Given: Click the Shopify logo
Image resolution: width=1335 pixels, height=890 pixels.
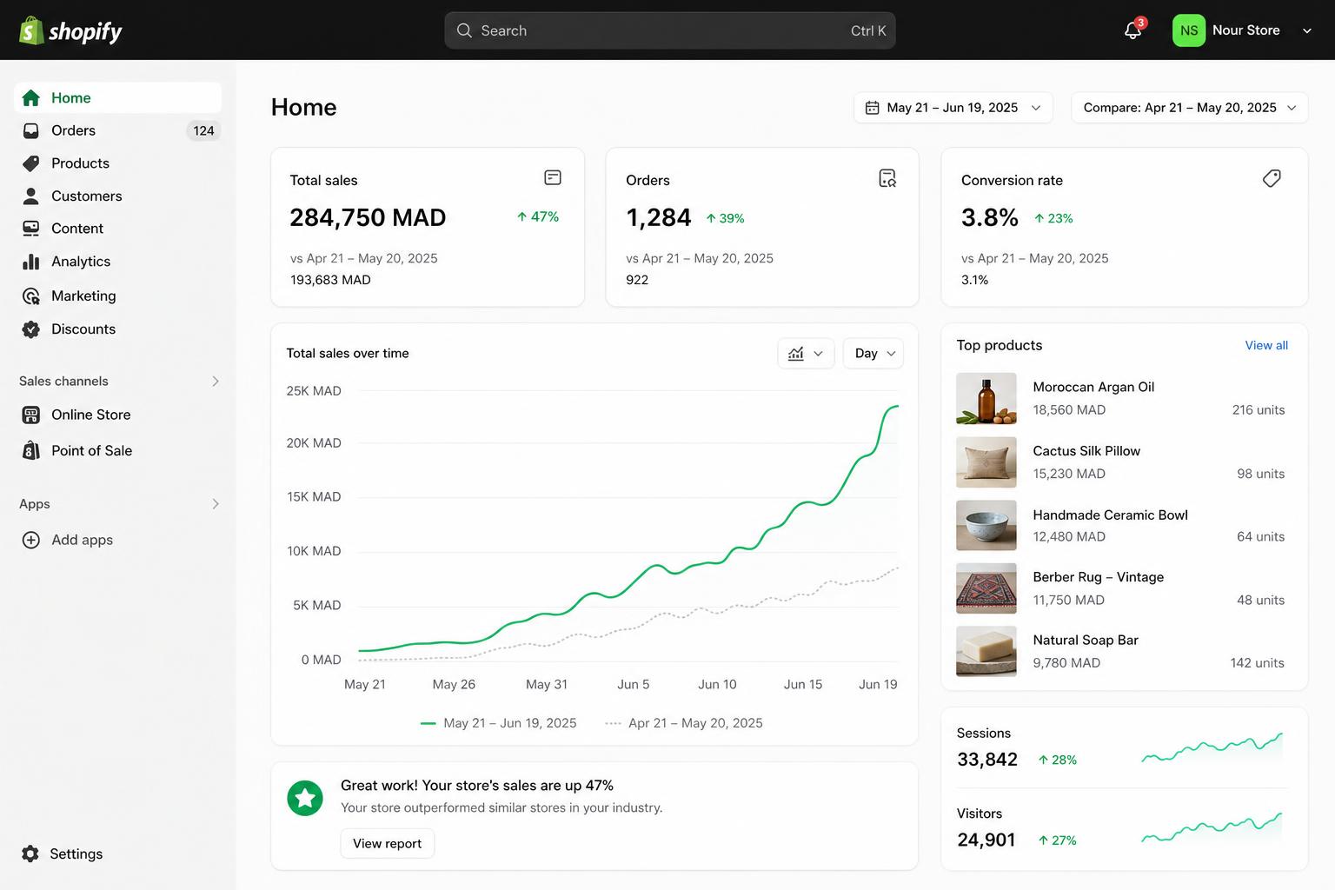Looking at the screenshot, I should point(70,30).
